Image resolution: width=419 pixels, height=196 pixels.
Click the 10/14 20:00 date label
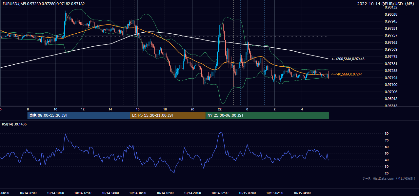[192, 193]
